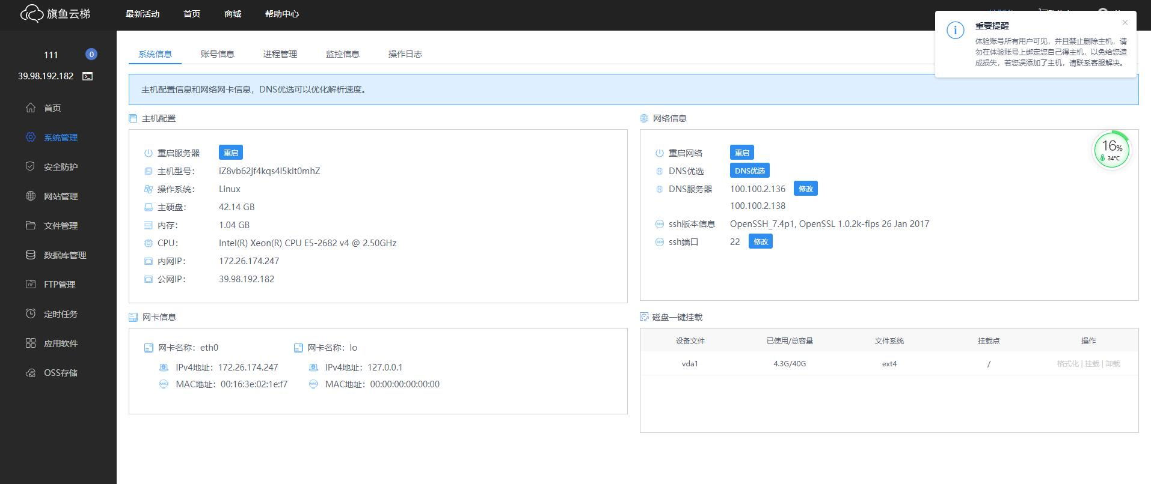Click the CPU chip icon
Image resolution: width=1151 pixels, height=484 pixels.
click(149, 243)
